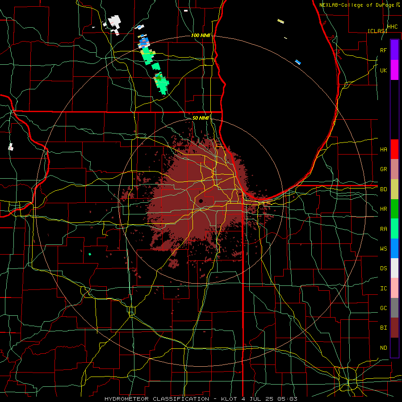Click the RA legend label

point(383,229)
